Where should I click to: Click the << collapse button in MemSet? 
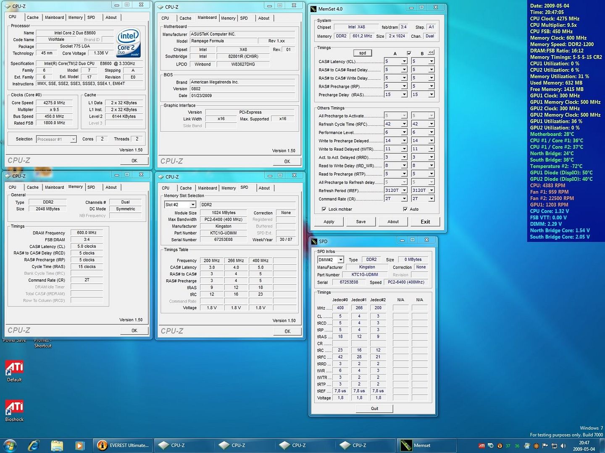(431, 52)
